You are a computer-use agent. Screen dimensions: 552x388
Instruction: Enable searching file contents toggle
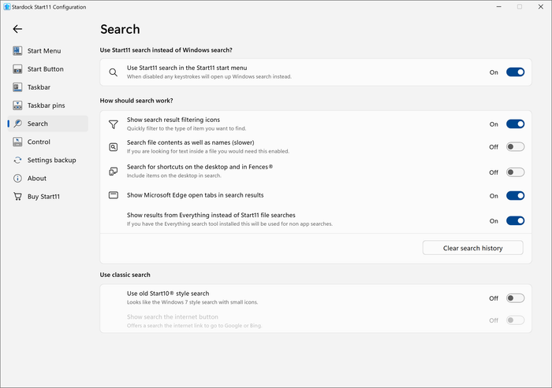pos(515,146)
